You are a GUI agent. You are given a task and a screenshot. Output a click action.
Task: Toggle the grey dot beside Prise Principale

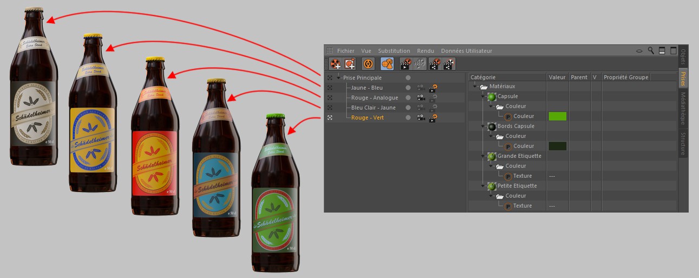coord(408,78)
